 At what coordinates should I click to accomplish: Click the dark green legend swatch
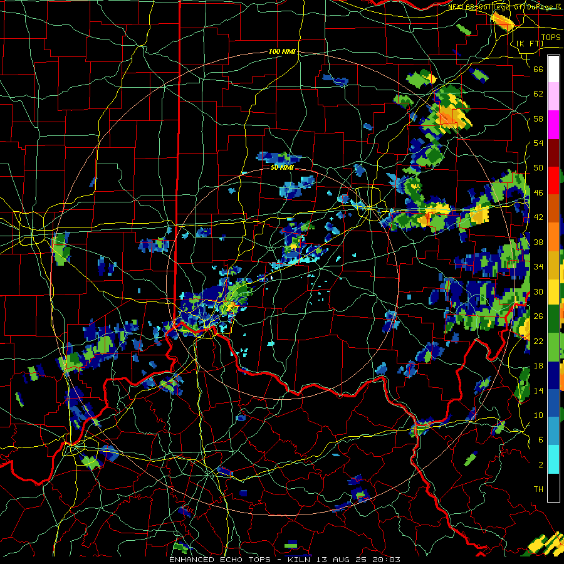(x=553, y=319)
